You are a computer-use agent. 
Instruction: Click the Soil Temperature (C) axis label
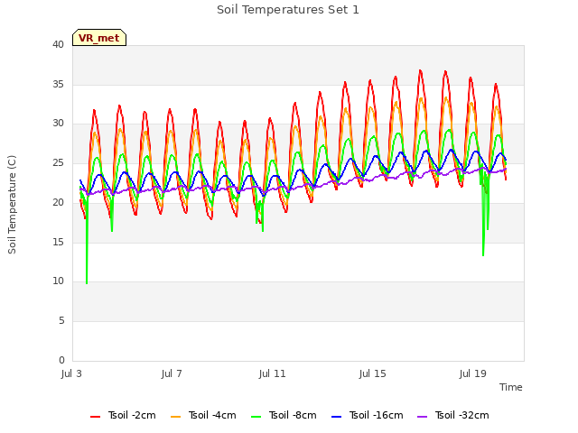point(12,205)
